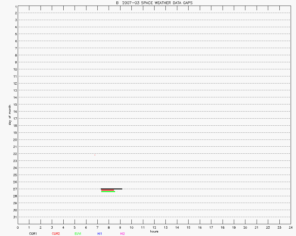
Task: Click the black COR1 gap bar on day 27
Action: click(111, 189)
